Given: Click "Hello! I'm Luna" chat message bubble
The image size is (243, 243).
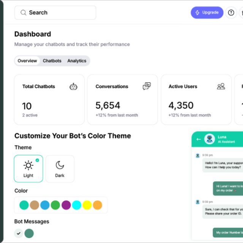Looking at the screenshot, I should [223, 165].
